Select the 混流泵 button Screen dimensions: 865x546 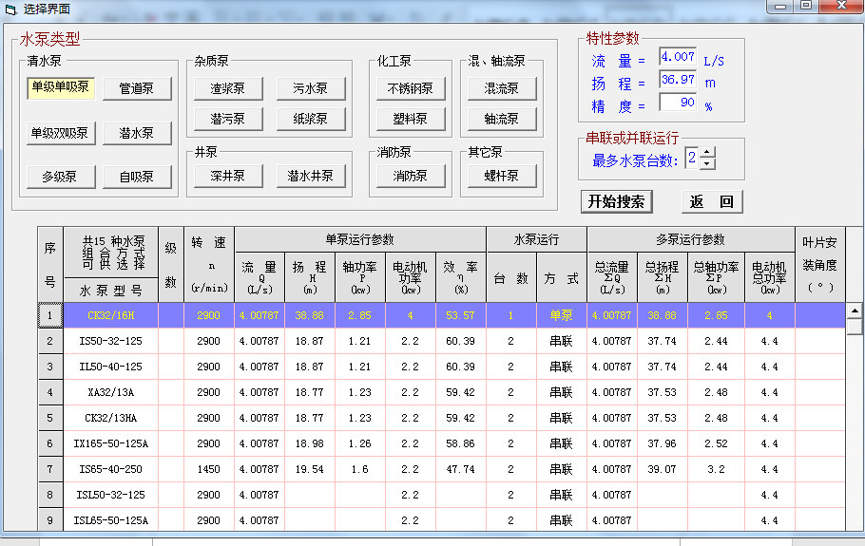502,88
